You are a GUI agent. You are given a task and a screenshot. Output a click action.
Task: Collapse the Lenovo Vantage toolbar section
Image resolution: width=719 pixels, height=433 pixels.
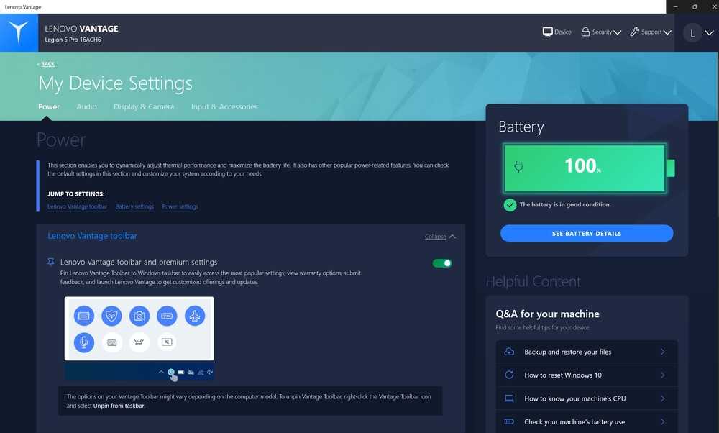click(x=440, y=237)
